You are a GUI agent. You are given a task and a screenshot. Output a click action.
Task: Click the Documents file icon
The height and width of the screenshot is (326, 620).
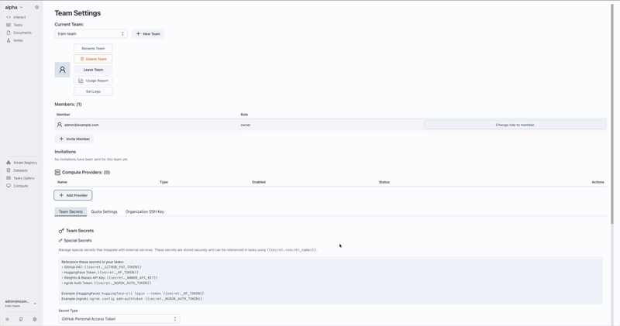point(9,33)
